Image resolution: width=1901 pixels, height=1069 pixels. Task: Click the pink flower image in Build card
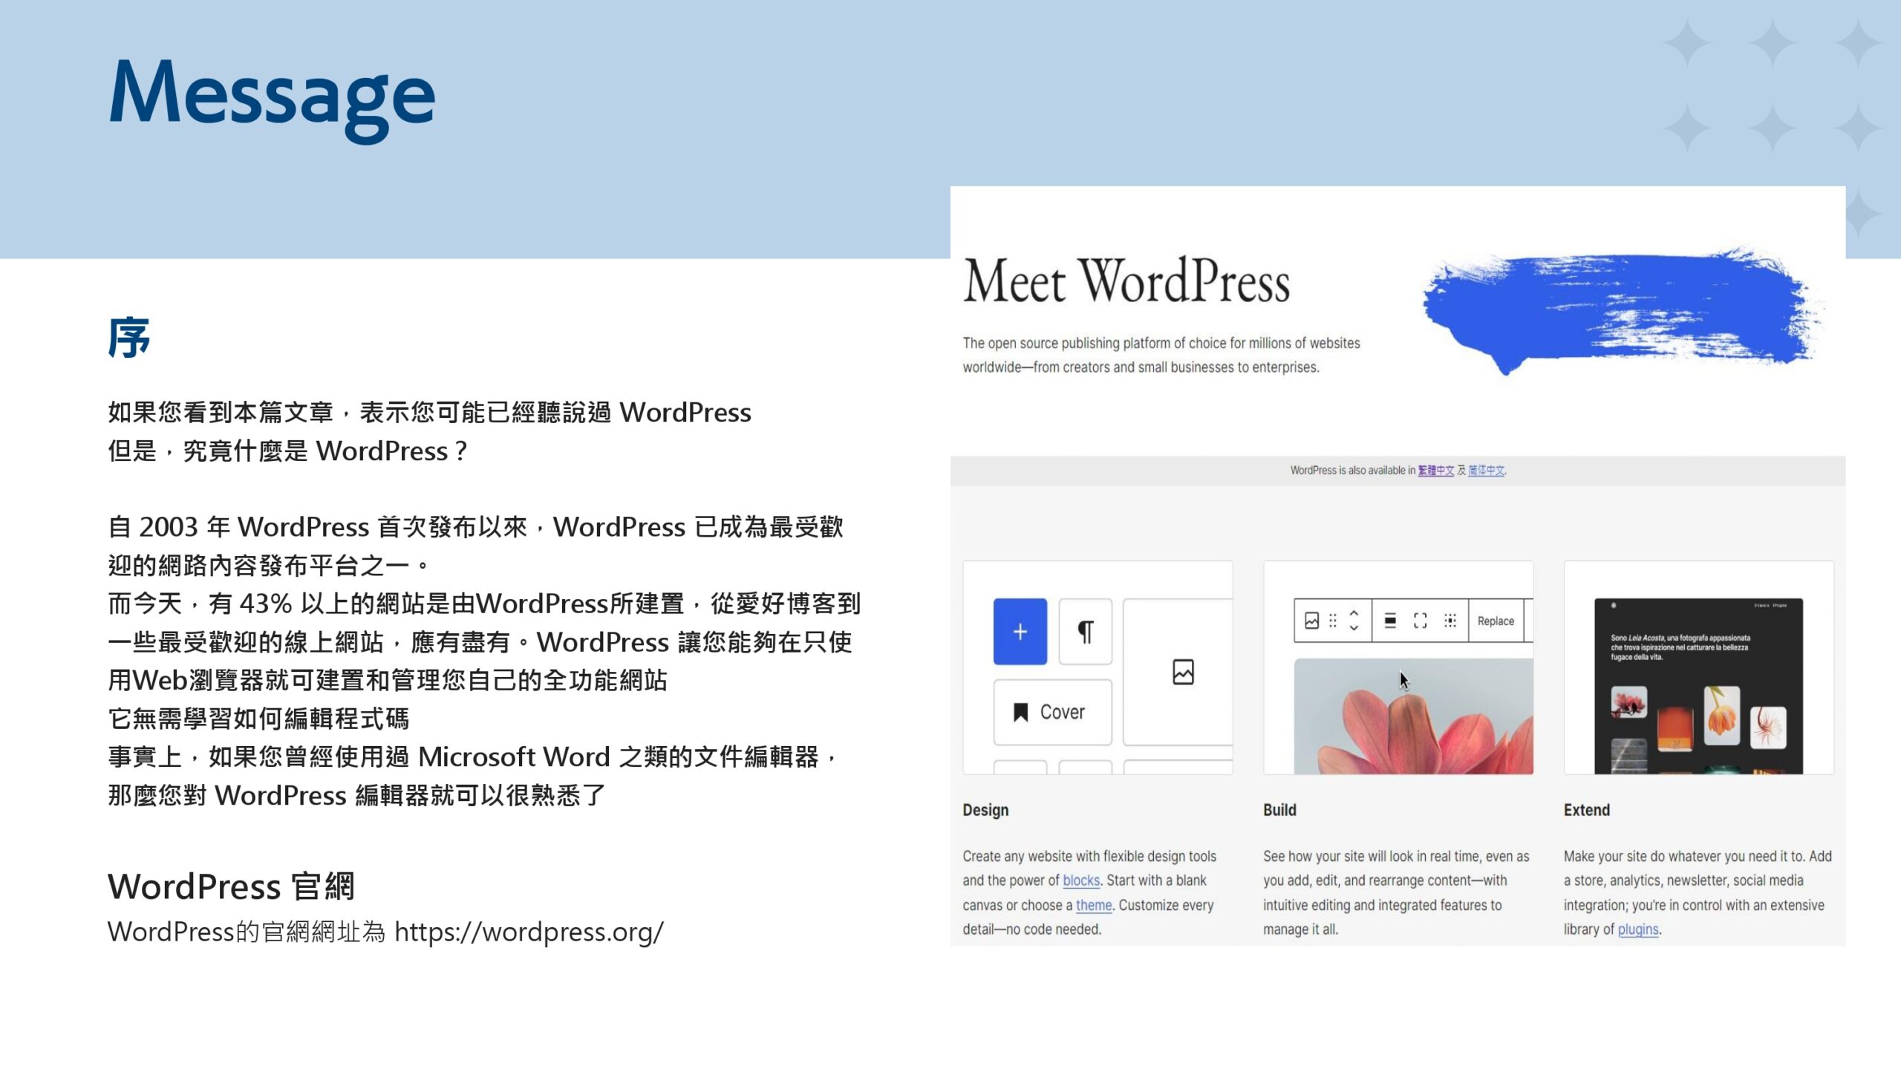[x=1413, y=716]
